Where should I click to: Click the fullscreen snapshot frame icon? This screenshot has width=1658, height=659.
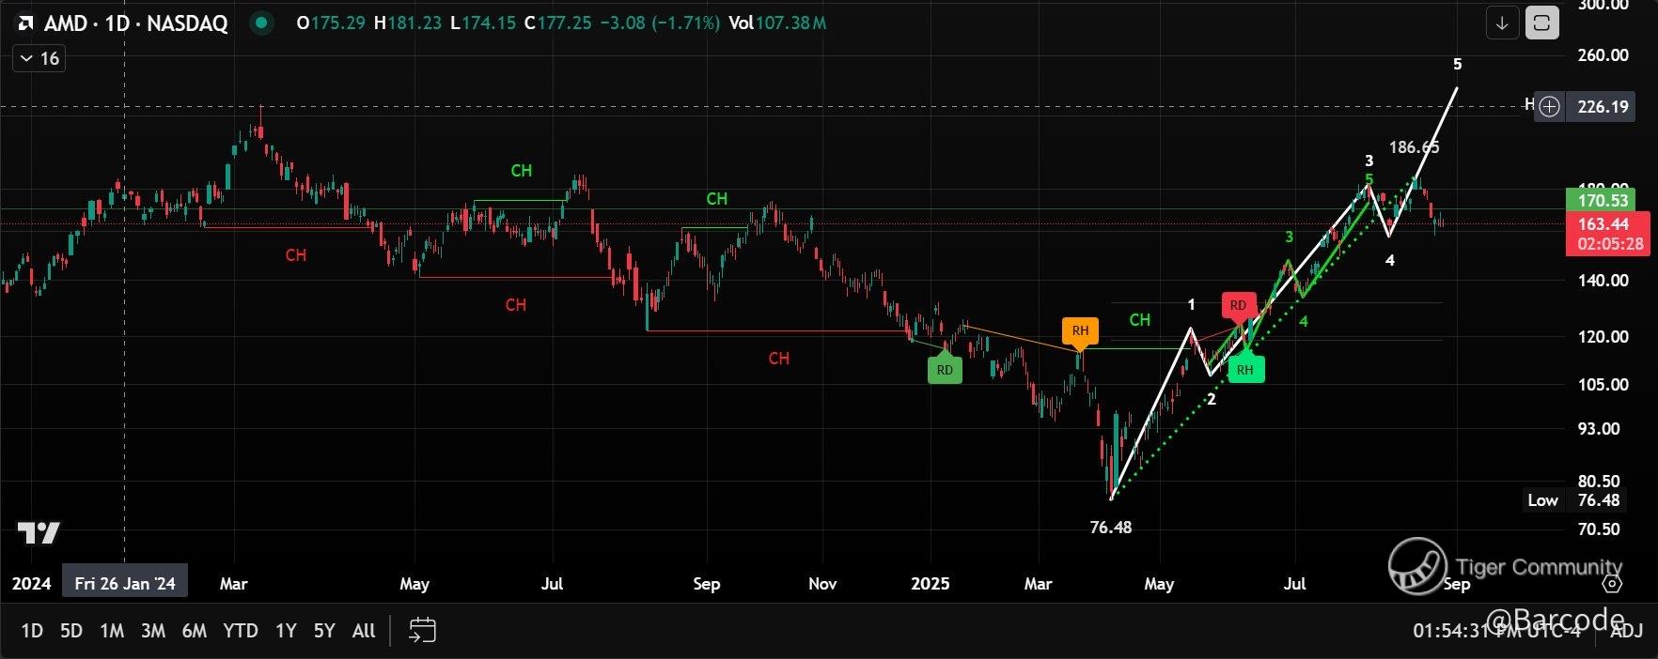coord(1541,23)
